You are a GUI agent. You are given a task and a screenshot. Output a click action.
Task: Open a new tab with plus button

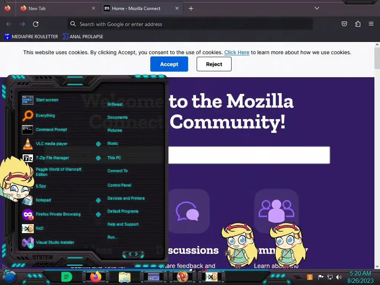pyautogui.click(x=191, y=9)
